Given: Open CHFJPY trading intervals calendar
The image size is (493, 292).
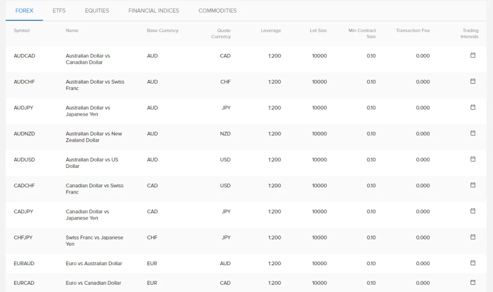Looking at the screenshot, I should 473,237.
